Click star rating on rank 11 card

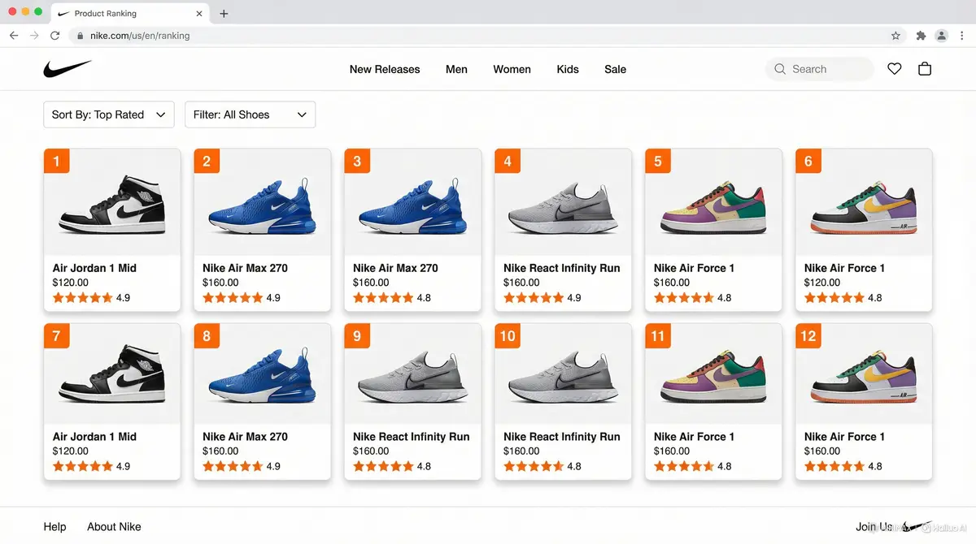tap(684, 466)
